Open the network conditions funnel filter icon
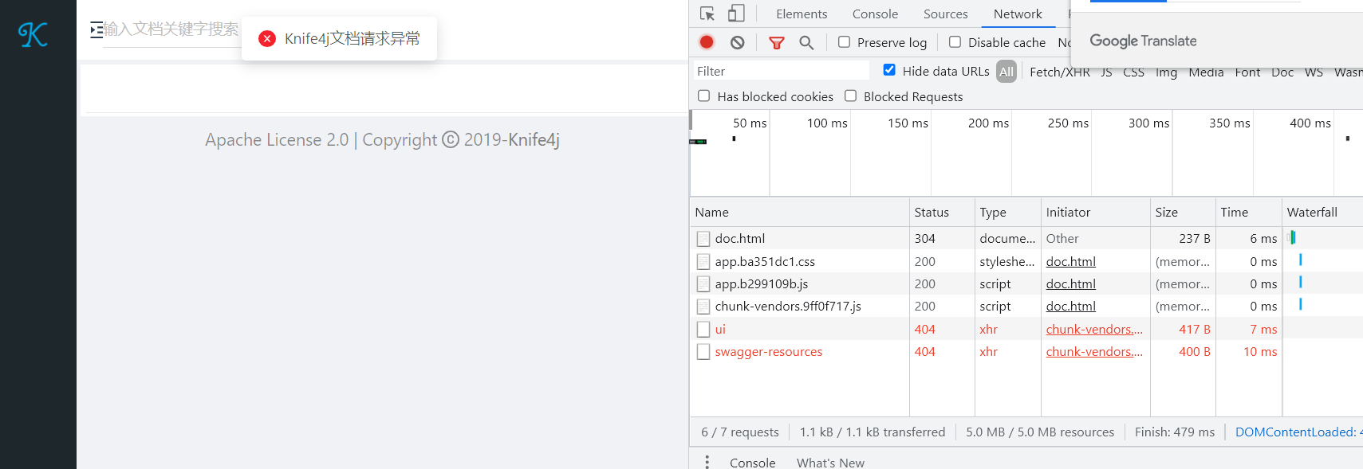This screenshot has width=1363, height=469. pos(776,42)
